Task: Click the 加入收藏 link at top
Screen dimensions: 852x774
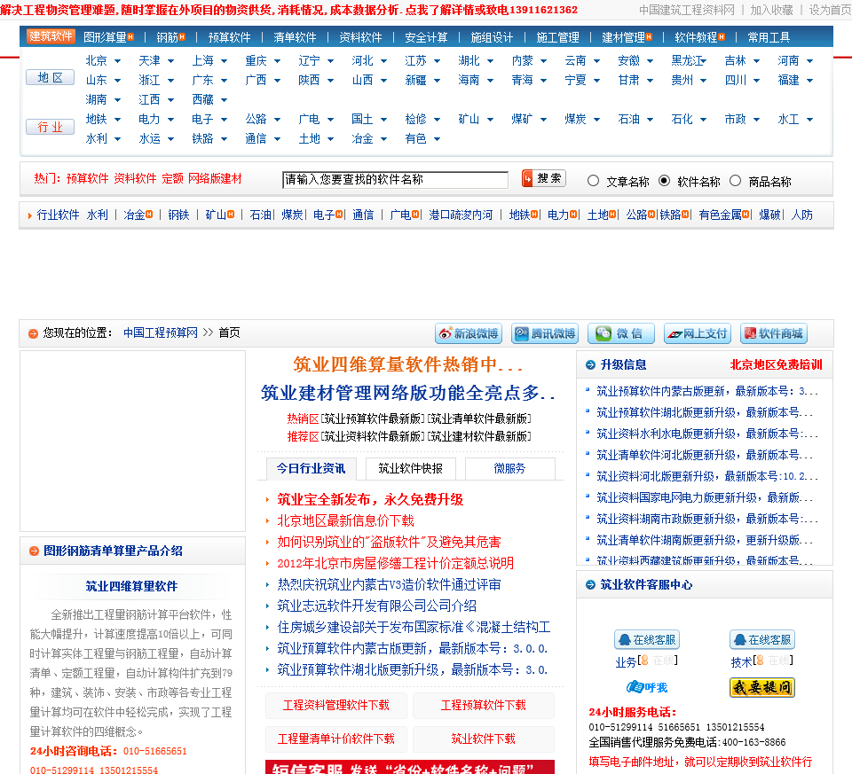Action: point(771,10)
